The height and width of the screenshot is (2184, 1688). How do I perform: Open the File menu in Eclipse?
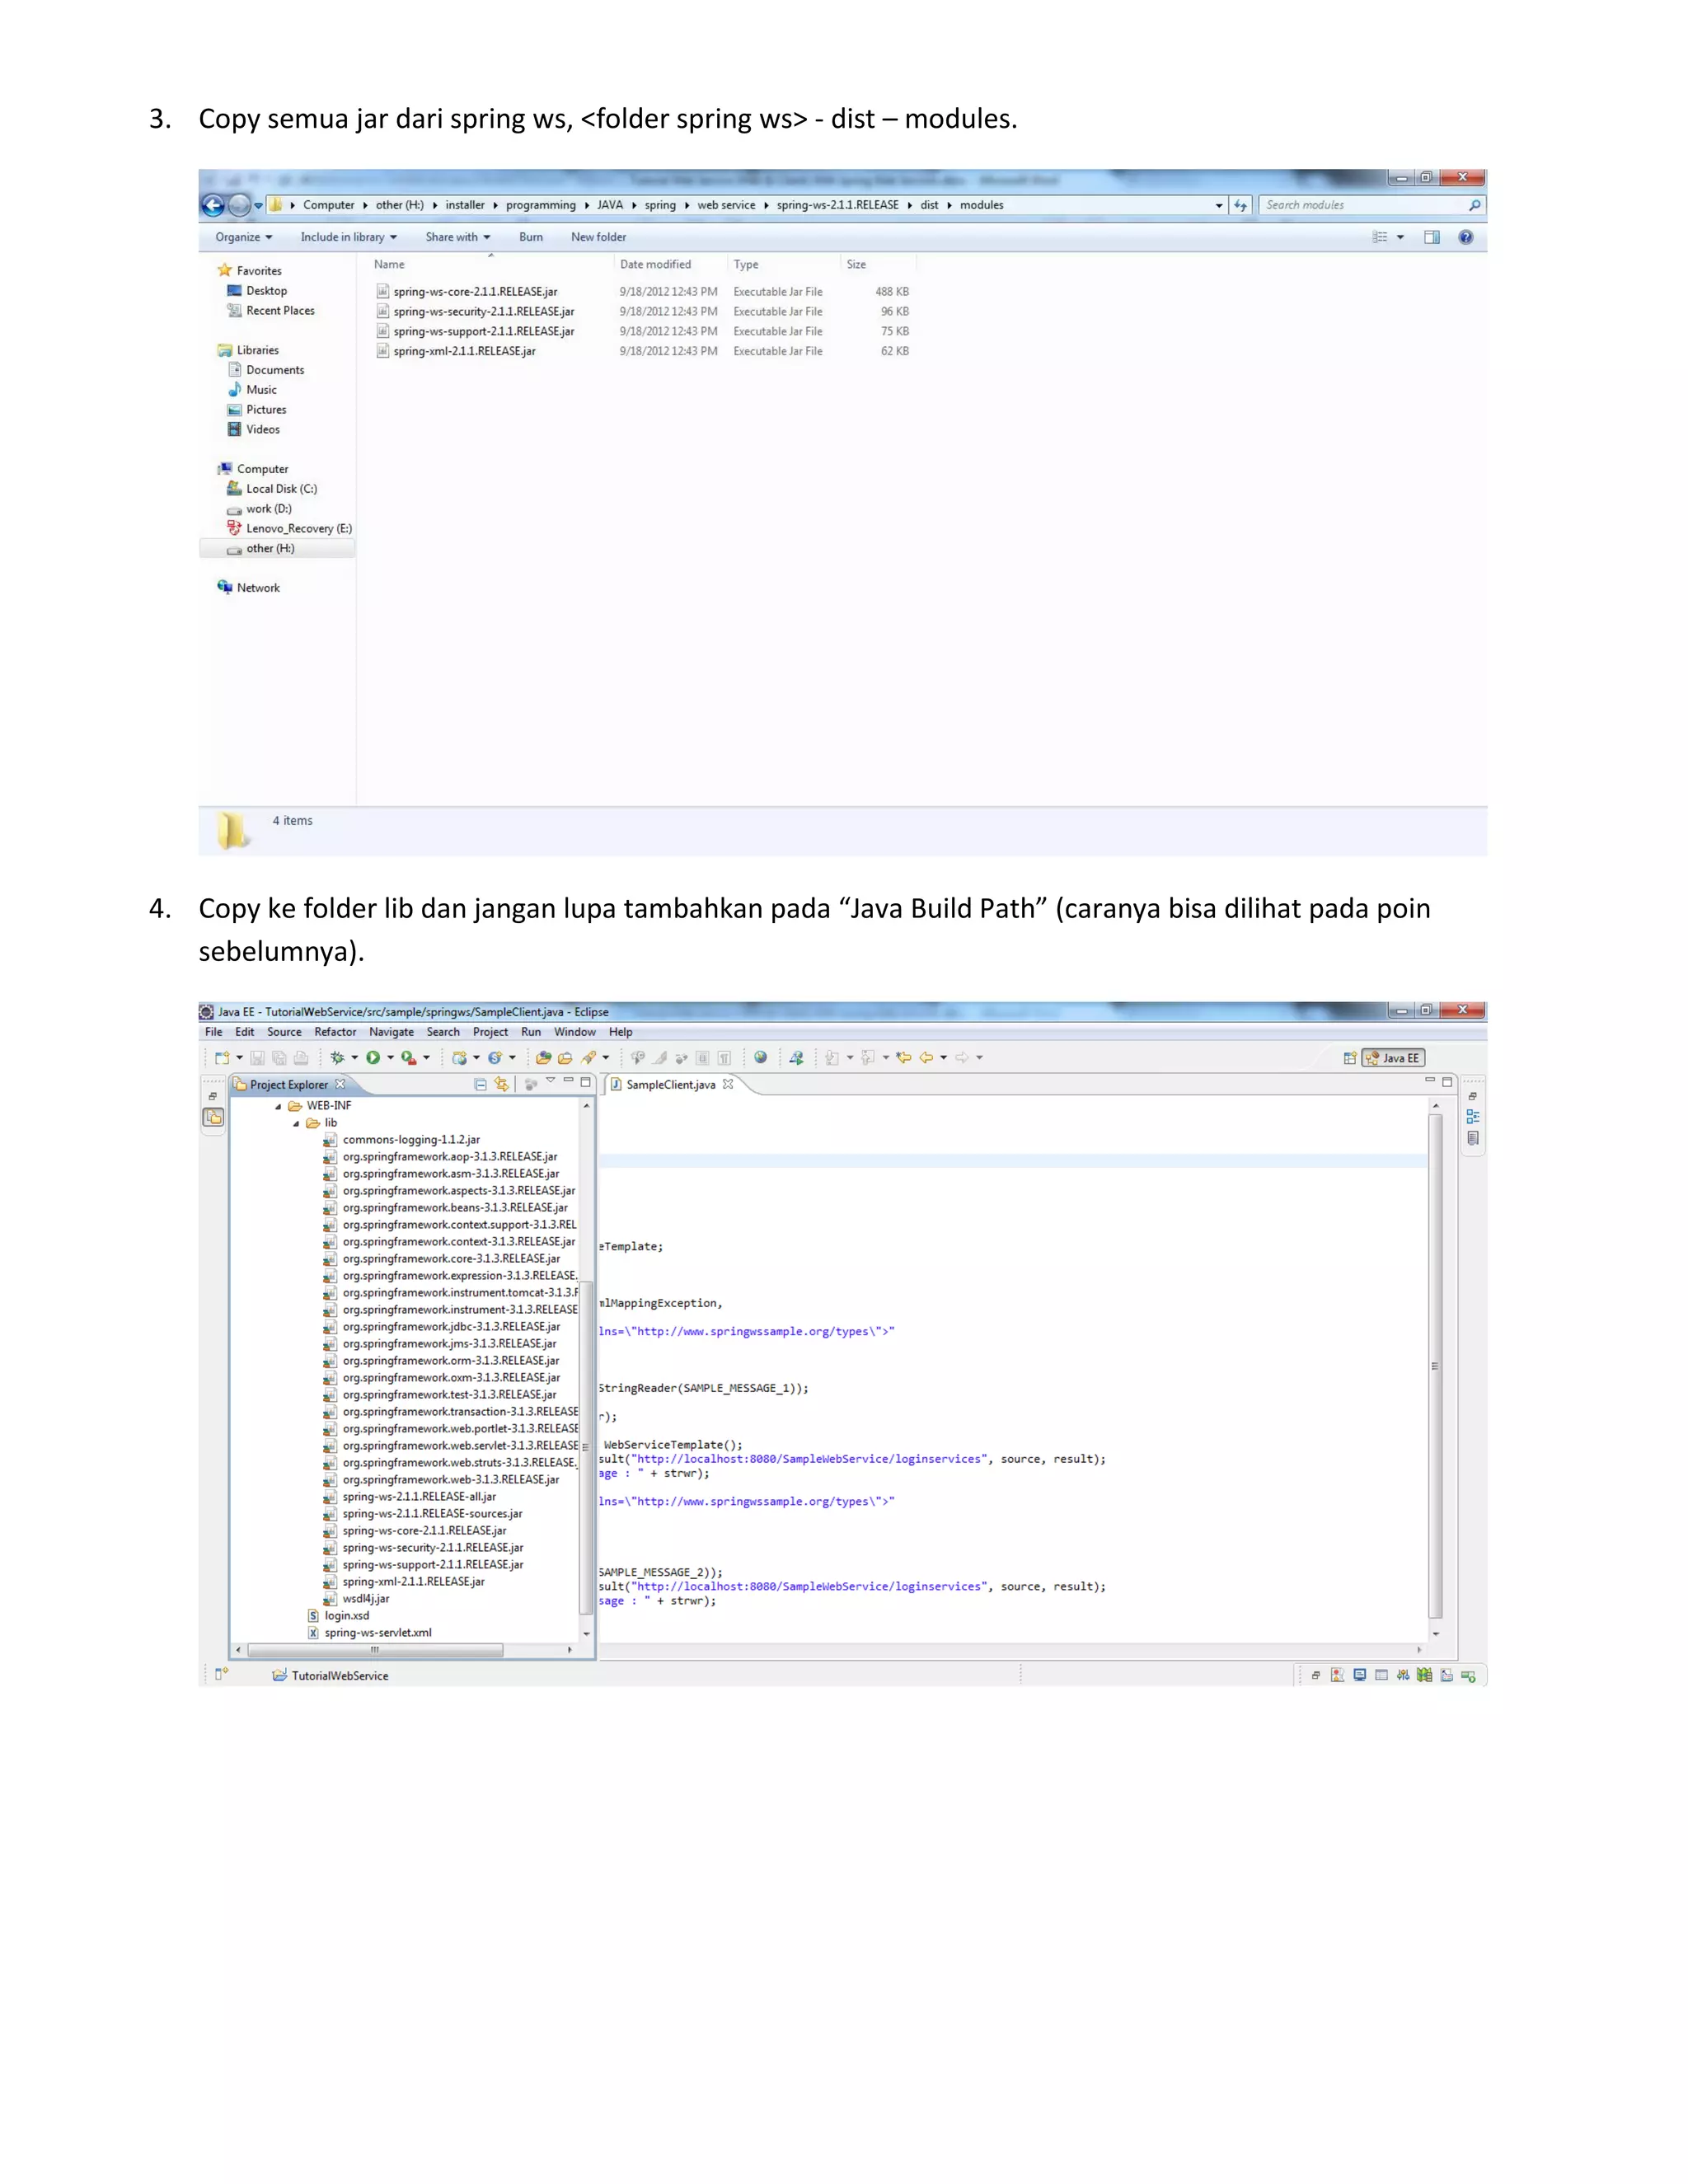pos(214,1032)
